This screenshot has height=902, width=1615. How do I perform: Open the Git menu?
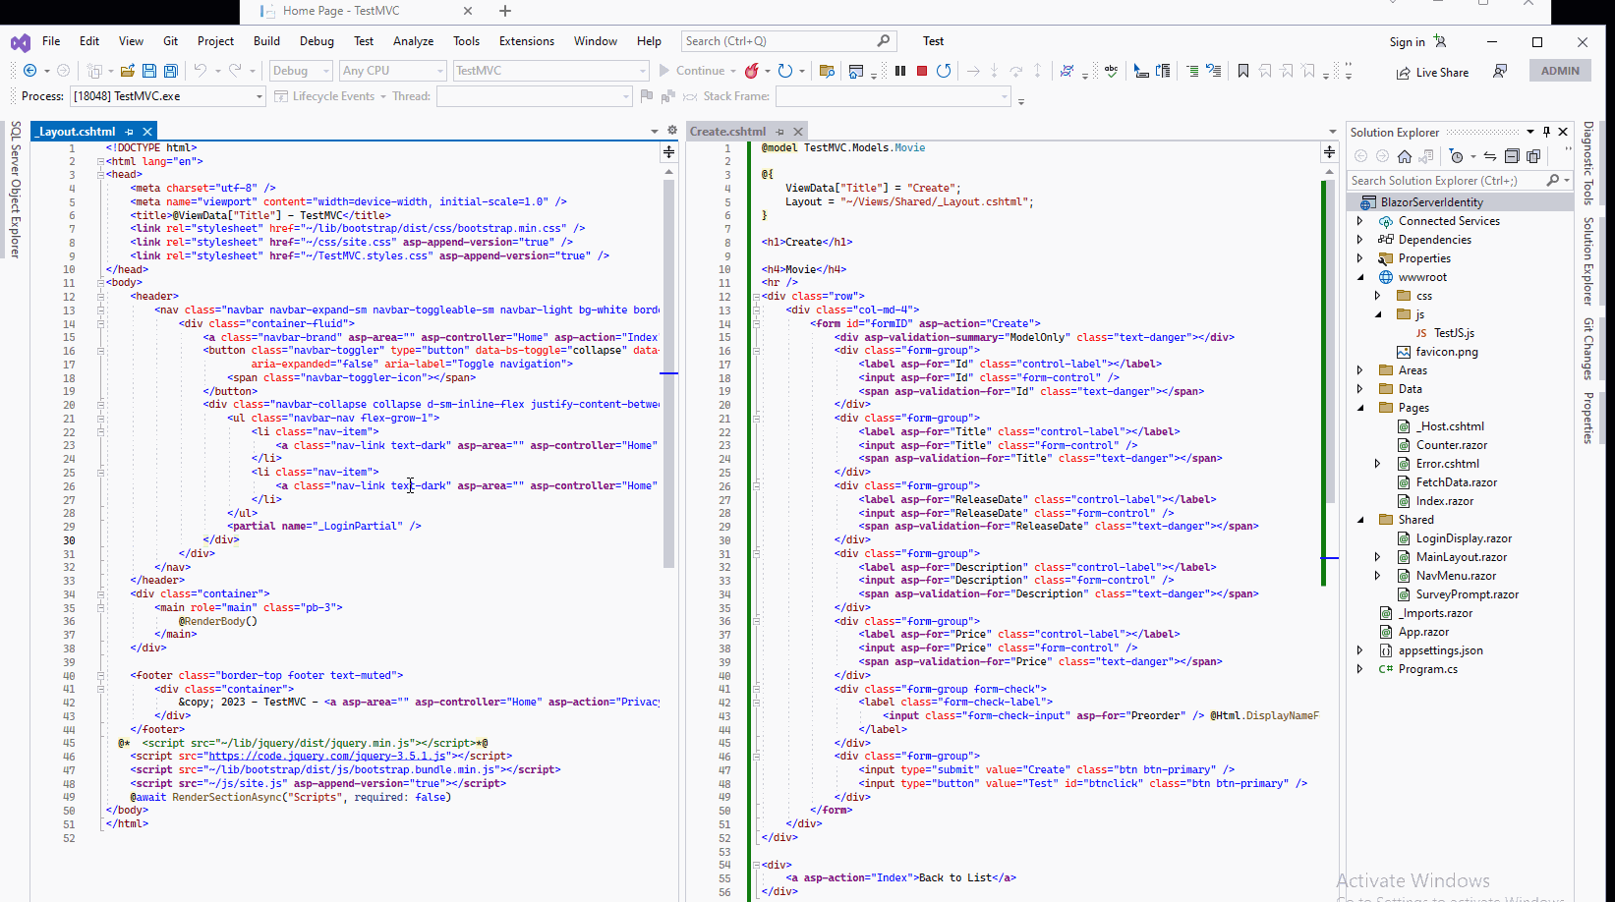[170, 41]
